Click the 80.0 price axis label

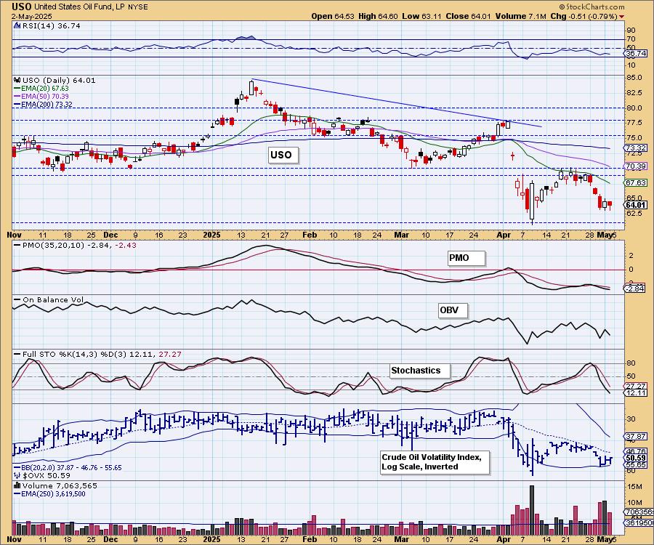tap(634, 108)
